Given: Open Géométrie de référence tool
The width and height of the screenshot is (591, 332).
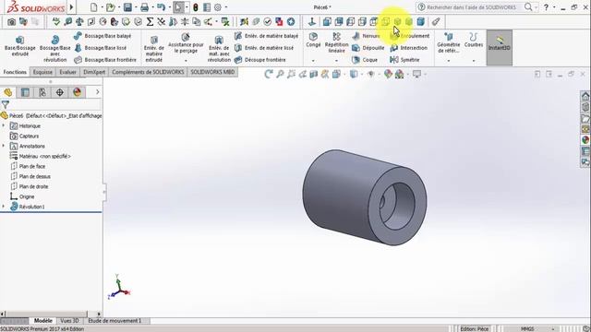Looking at the screenshot, I should (449, 42).
